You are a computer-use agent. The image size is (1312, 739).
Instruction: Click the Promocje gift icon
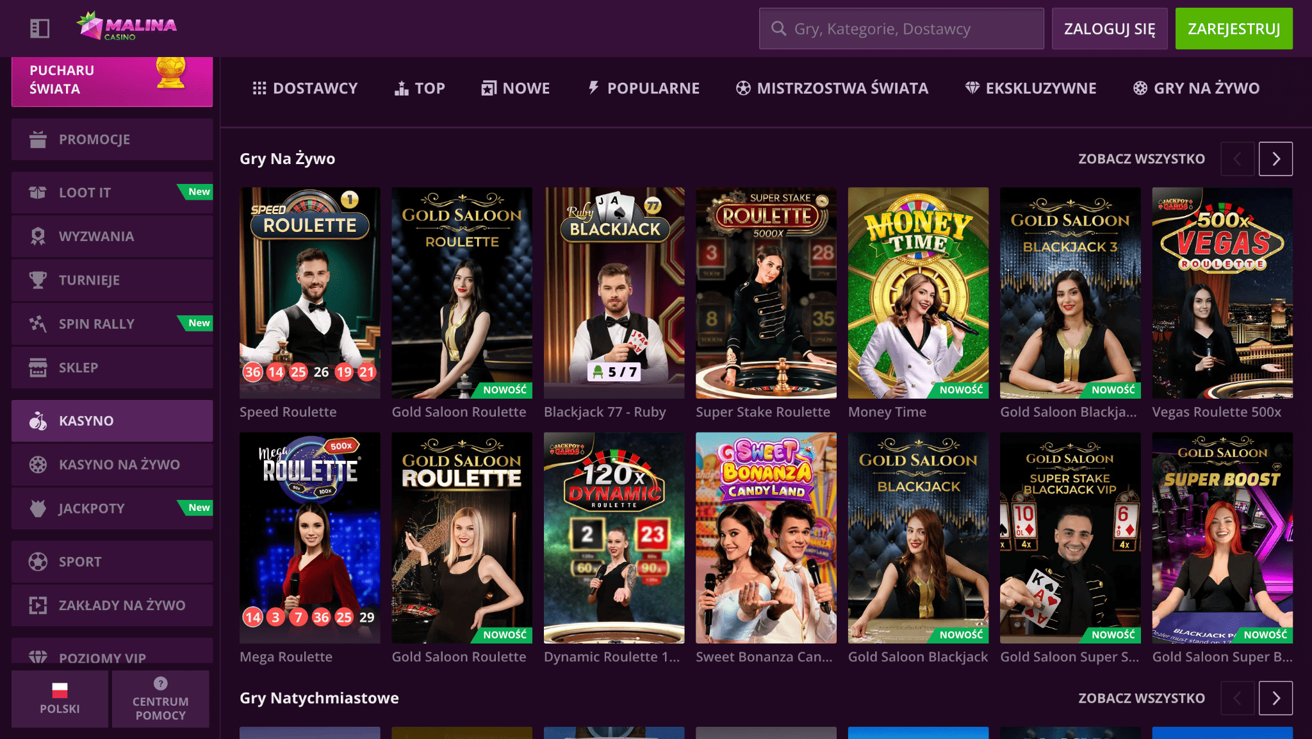click(38, 139)
